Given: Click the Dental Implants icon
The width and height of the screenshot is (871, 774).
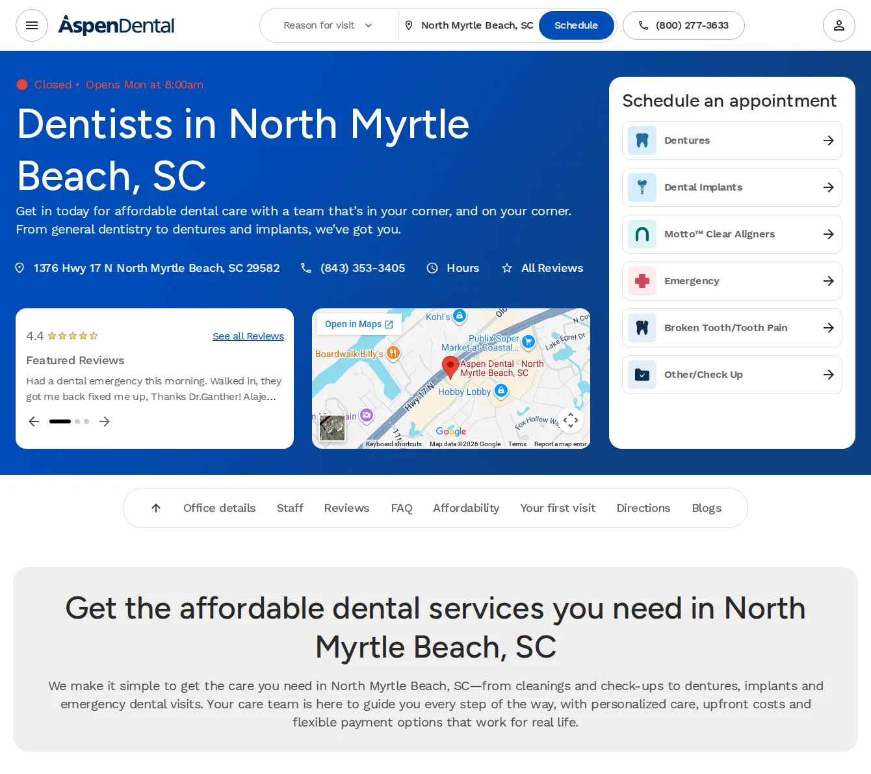Looking at the screenshot, I should [x=642, y=187].
